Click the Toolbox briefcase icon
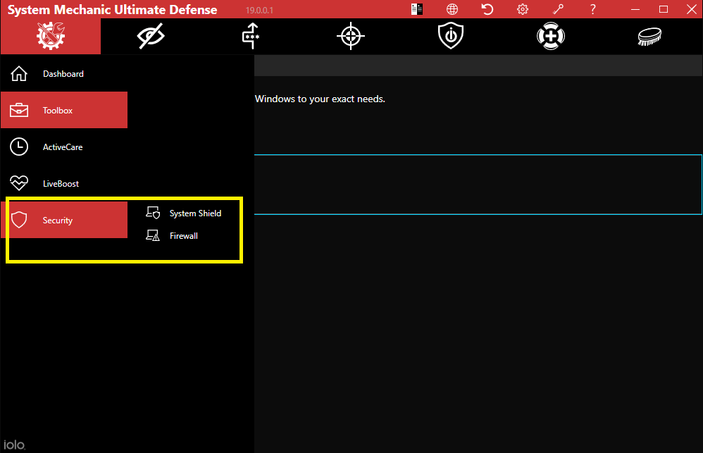Screen dimensions: 703x453 click(x=19, y=110)
